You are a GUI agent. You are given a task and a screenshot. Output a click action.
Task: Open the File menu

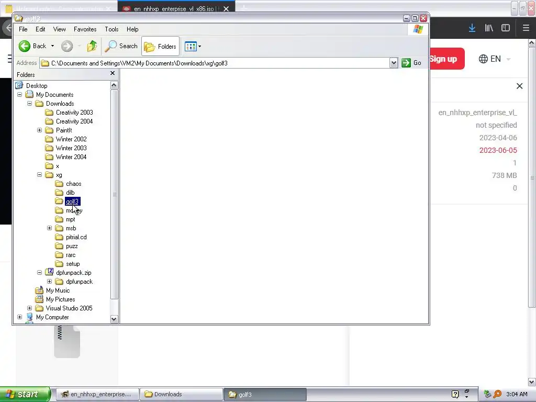point(23,29)
